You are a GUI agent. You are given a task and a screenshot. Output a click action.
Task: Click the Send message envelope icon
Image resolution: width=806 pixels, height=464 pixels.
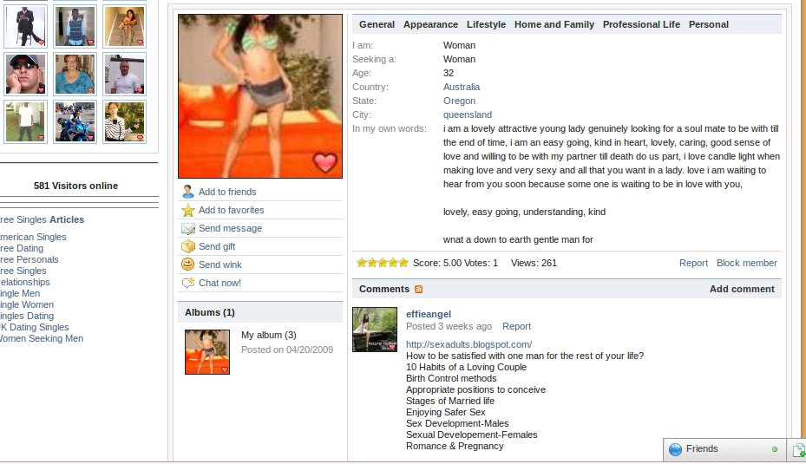point(188,228)
